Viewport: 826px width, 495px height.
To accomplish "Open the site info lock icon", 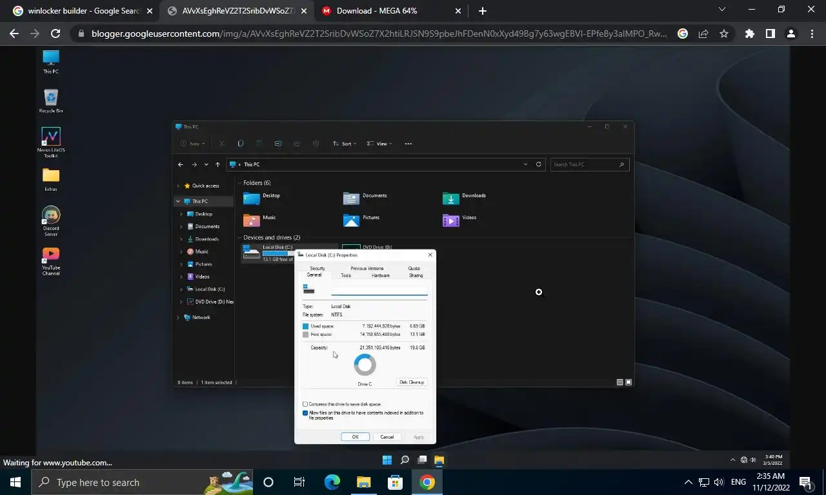I will [x=80, y=34].
